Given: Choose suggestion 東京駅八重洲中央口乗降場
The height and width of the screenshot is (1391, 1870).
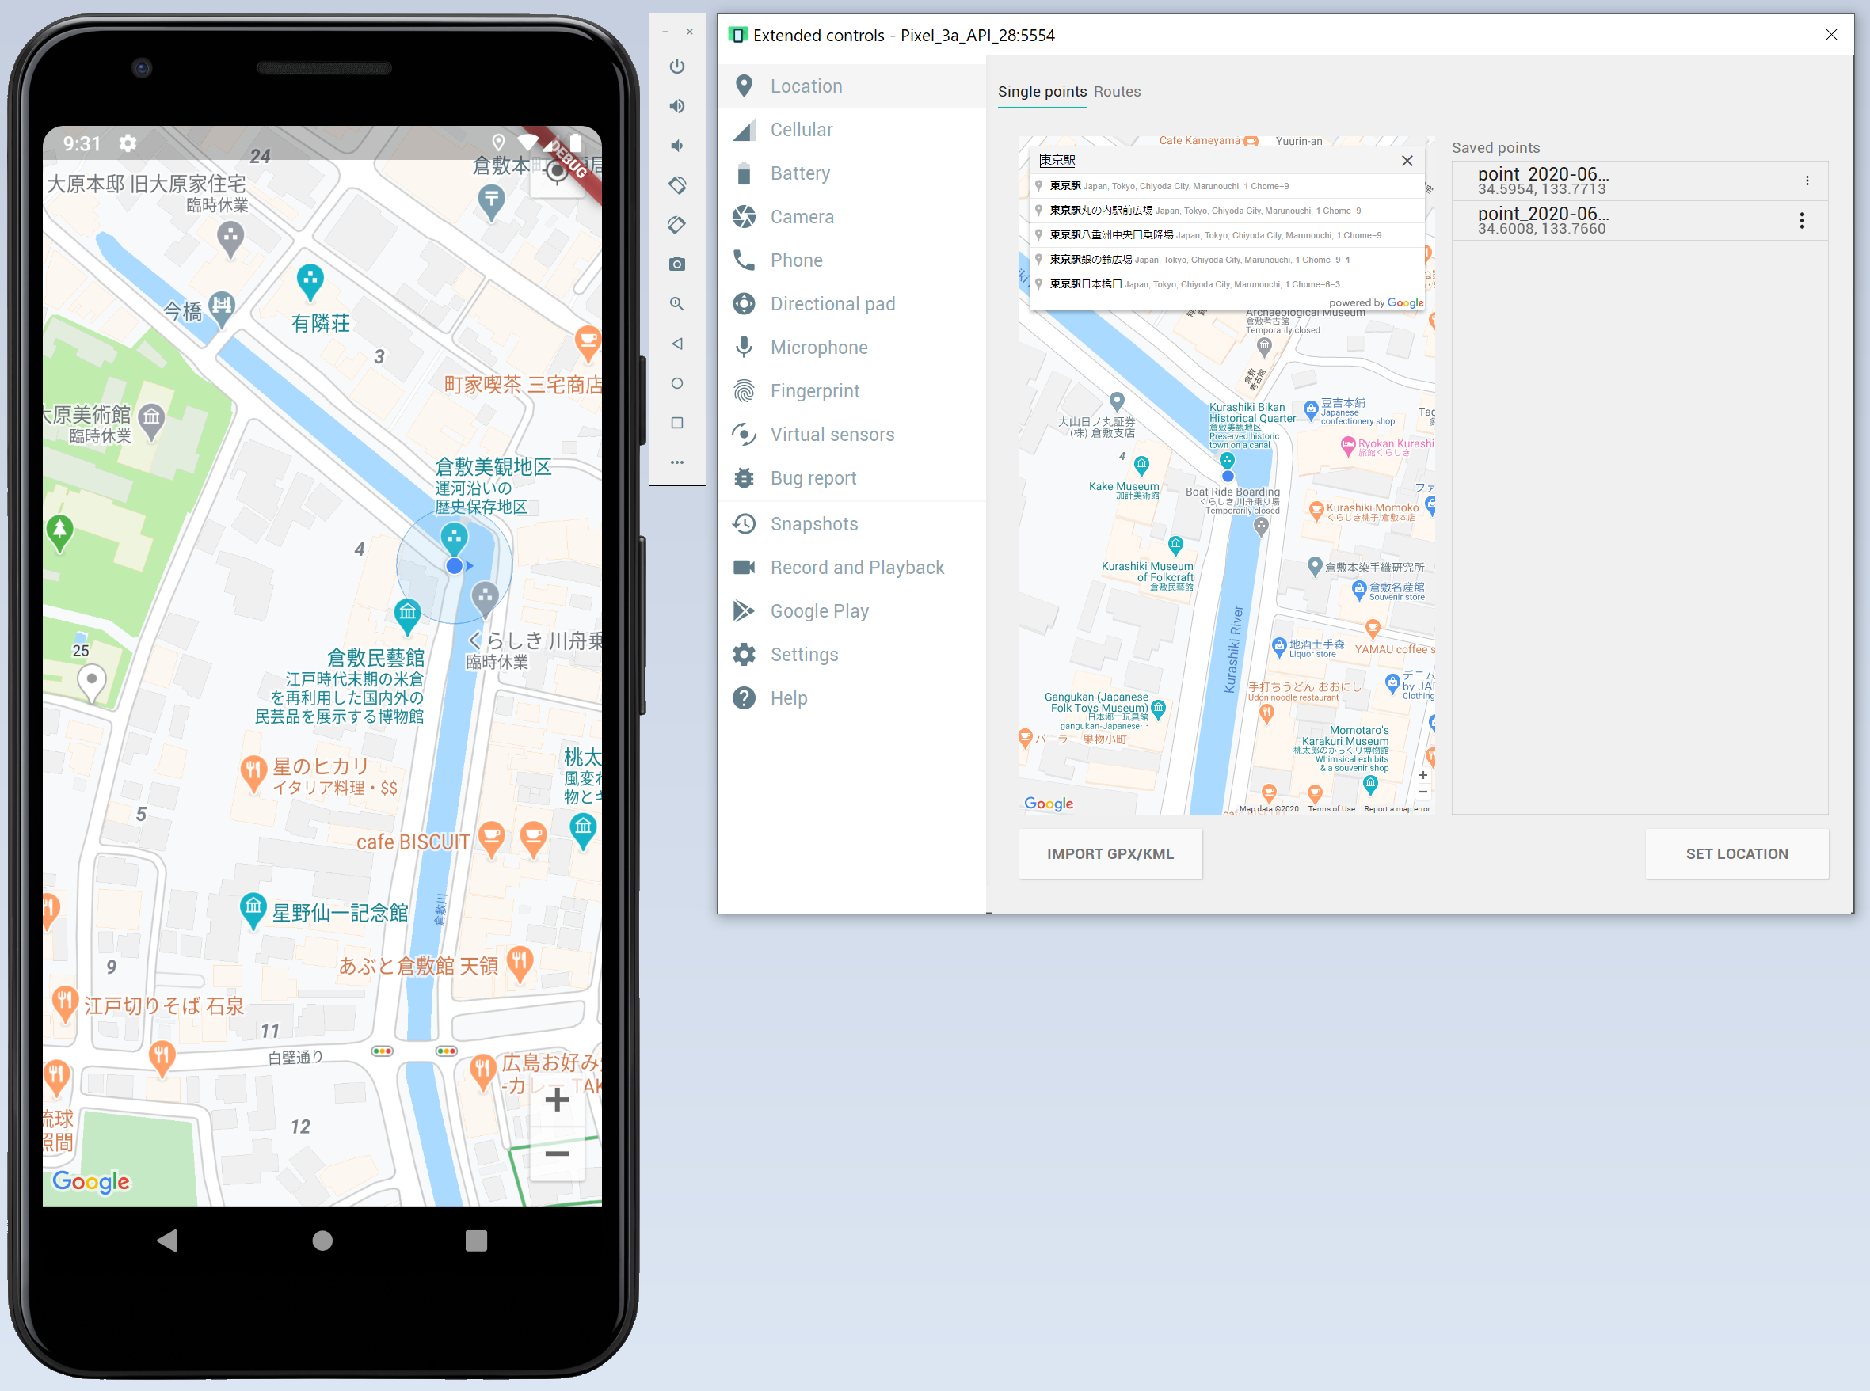Looking at the screenshot, I should pos(1228,235).
